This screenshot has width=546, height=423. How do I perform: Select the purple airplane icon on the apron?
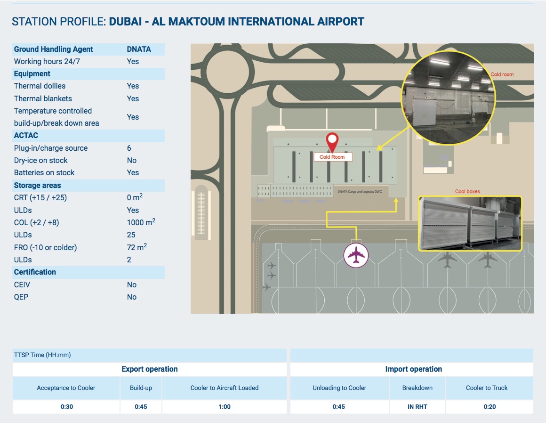[356, 256]
